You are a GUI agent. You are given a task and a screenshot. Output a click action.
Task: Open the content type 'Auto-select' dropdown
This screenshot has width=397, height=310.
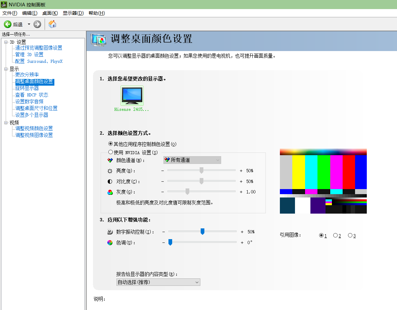[158, 282]
